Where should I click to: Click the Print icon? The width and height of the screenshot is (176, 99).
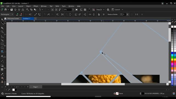coord(23,10)
